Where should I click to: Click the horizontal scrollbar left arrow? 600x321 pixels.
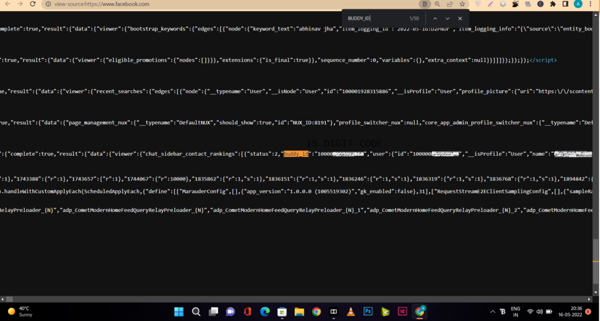(3, 299)
